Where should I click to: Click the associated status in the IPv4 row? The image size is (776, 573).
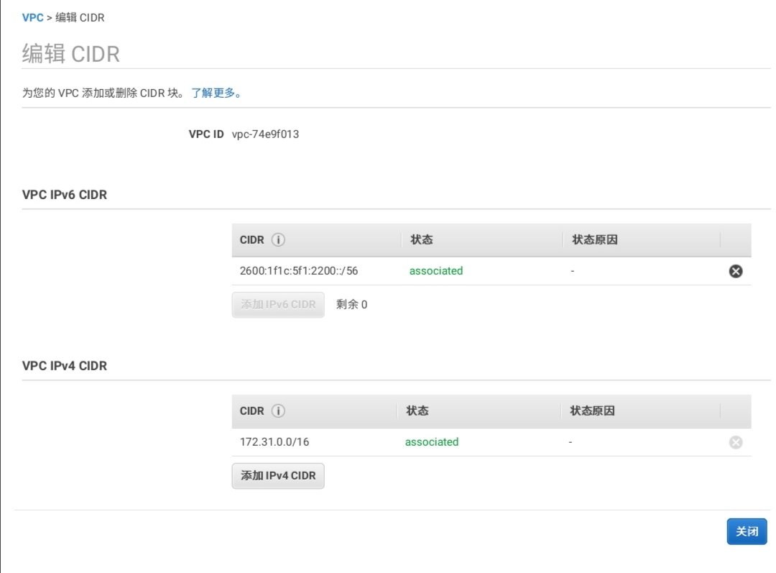432,442
